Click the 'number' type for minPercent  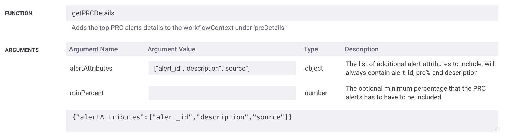[316, 93]
